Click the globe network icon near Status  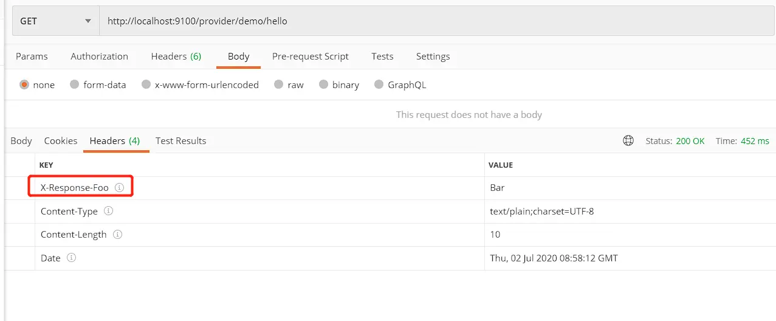pos(628,140)
